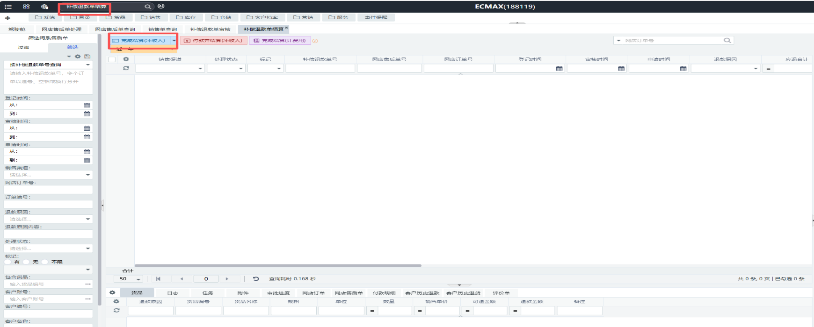The width and height of the screenshot is (814, 327).
Task: Click the 完成结算(计费用) button
Action: tap(280, 41)
